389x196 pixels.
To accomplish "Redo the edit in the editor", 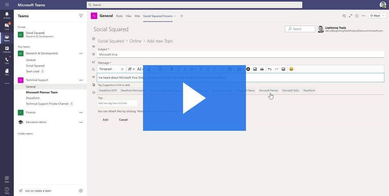I will pyautogui.click(x=276, y=69).
